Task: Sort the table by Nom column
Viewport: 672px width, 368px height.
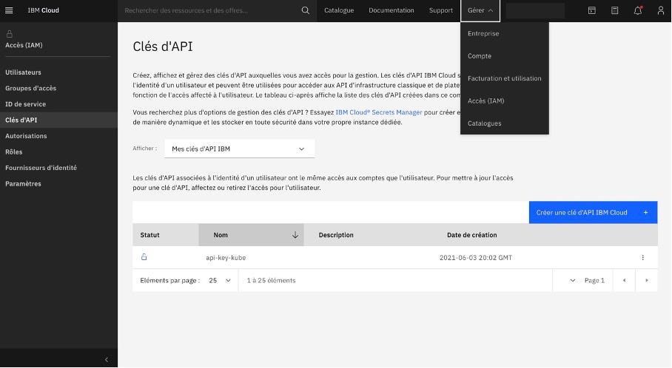Action: (250, 235)
